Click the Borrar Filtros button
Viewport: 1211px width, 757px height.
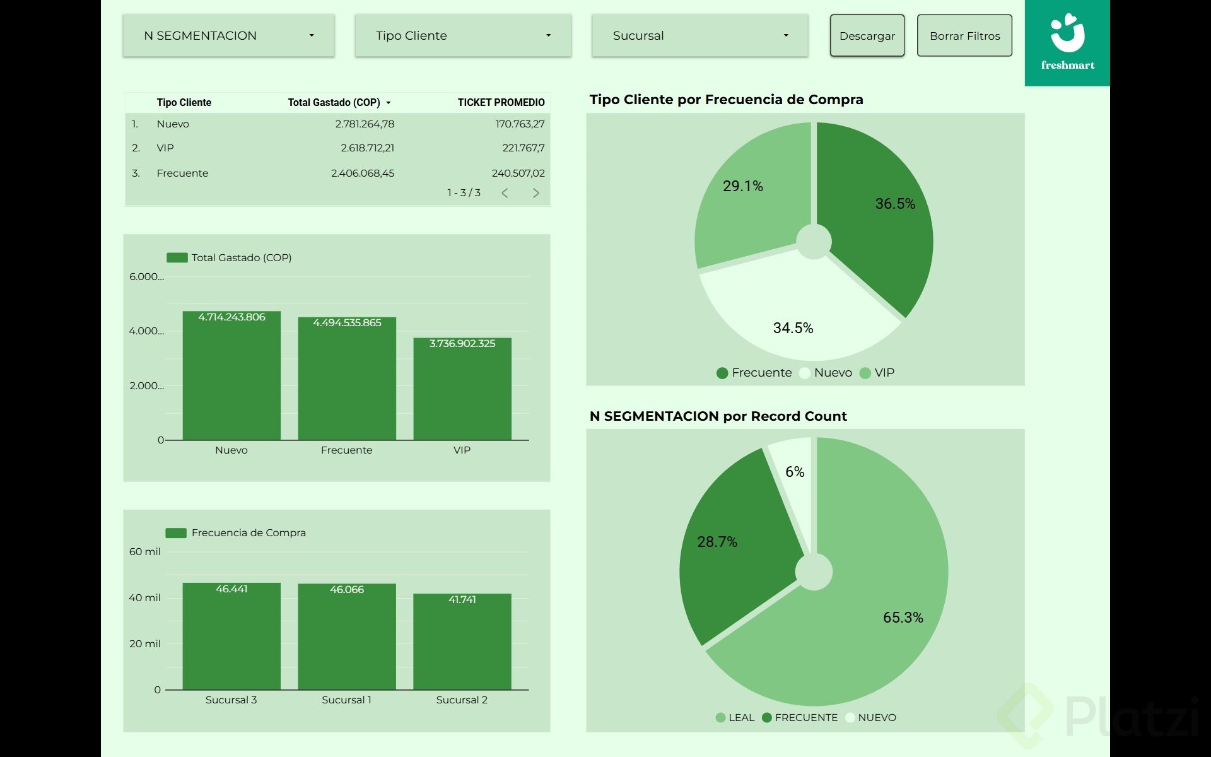964,36
